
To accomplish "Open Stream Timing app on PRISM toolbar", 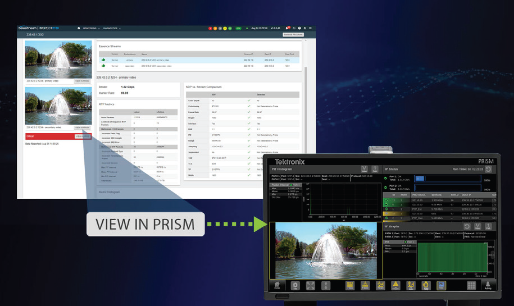I will tap(426, 285).
